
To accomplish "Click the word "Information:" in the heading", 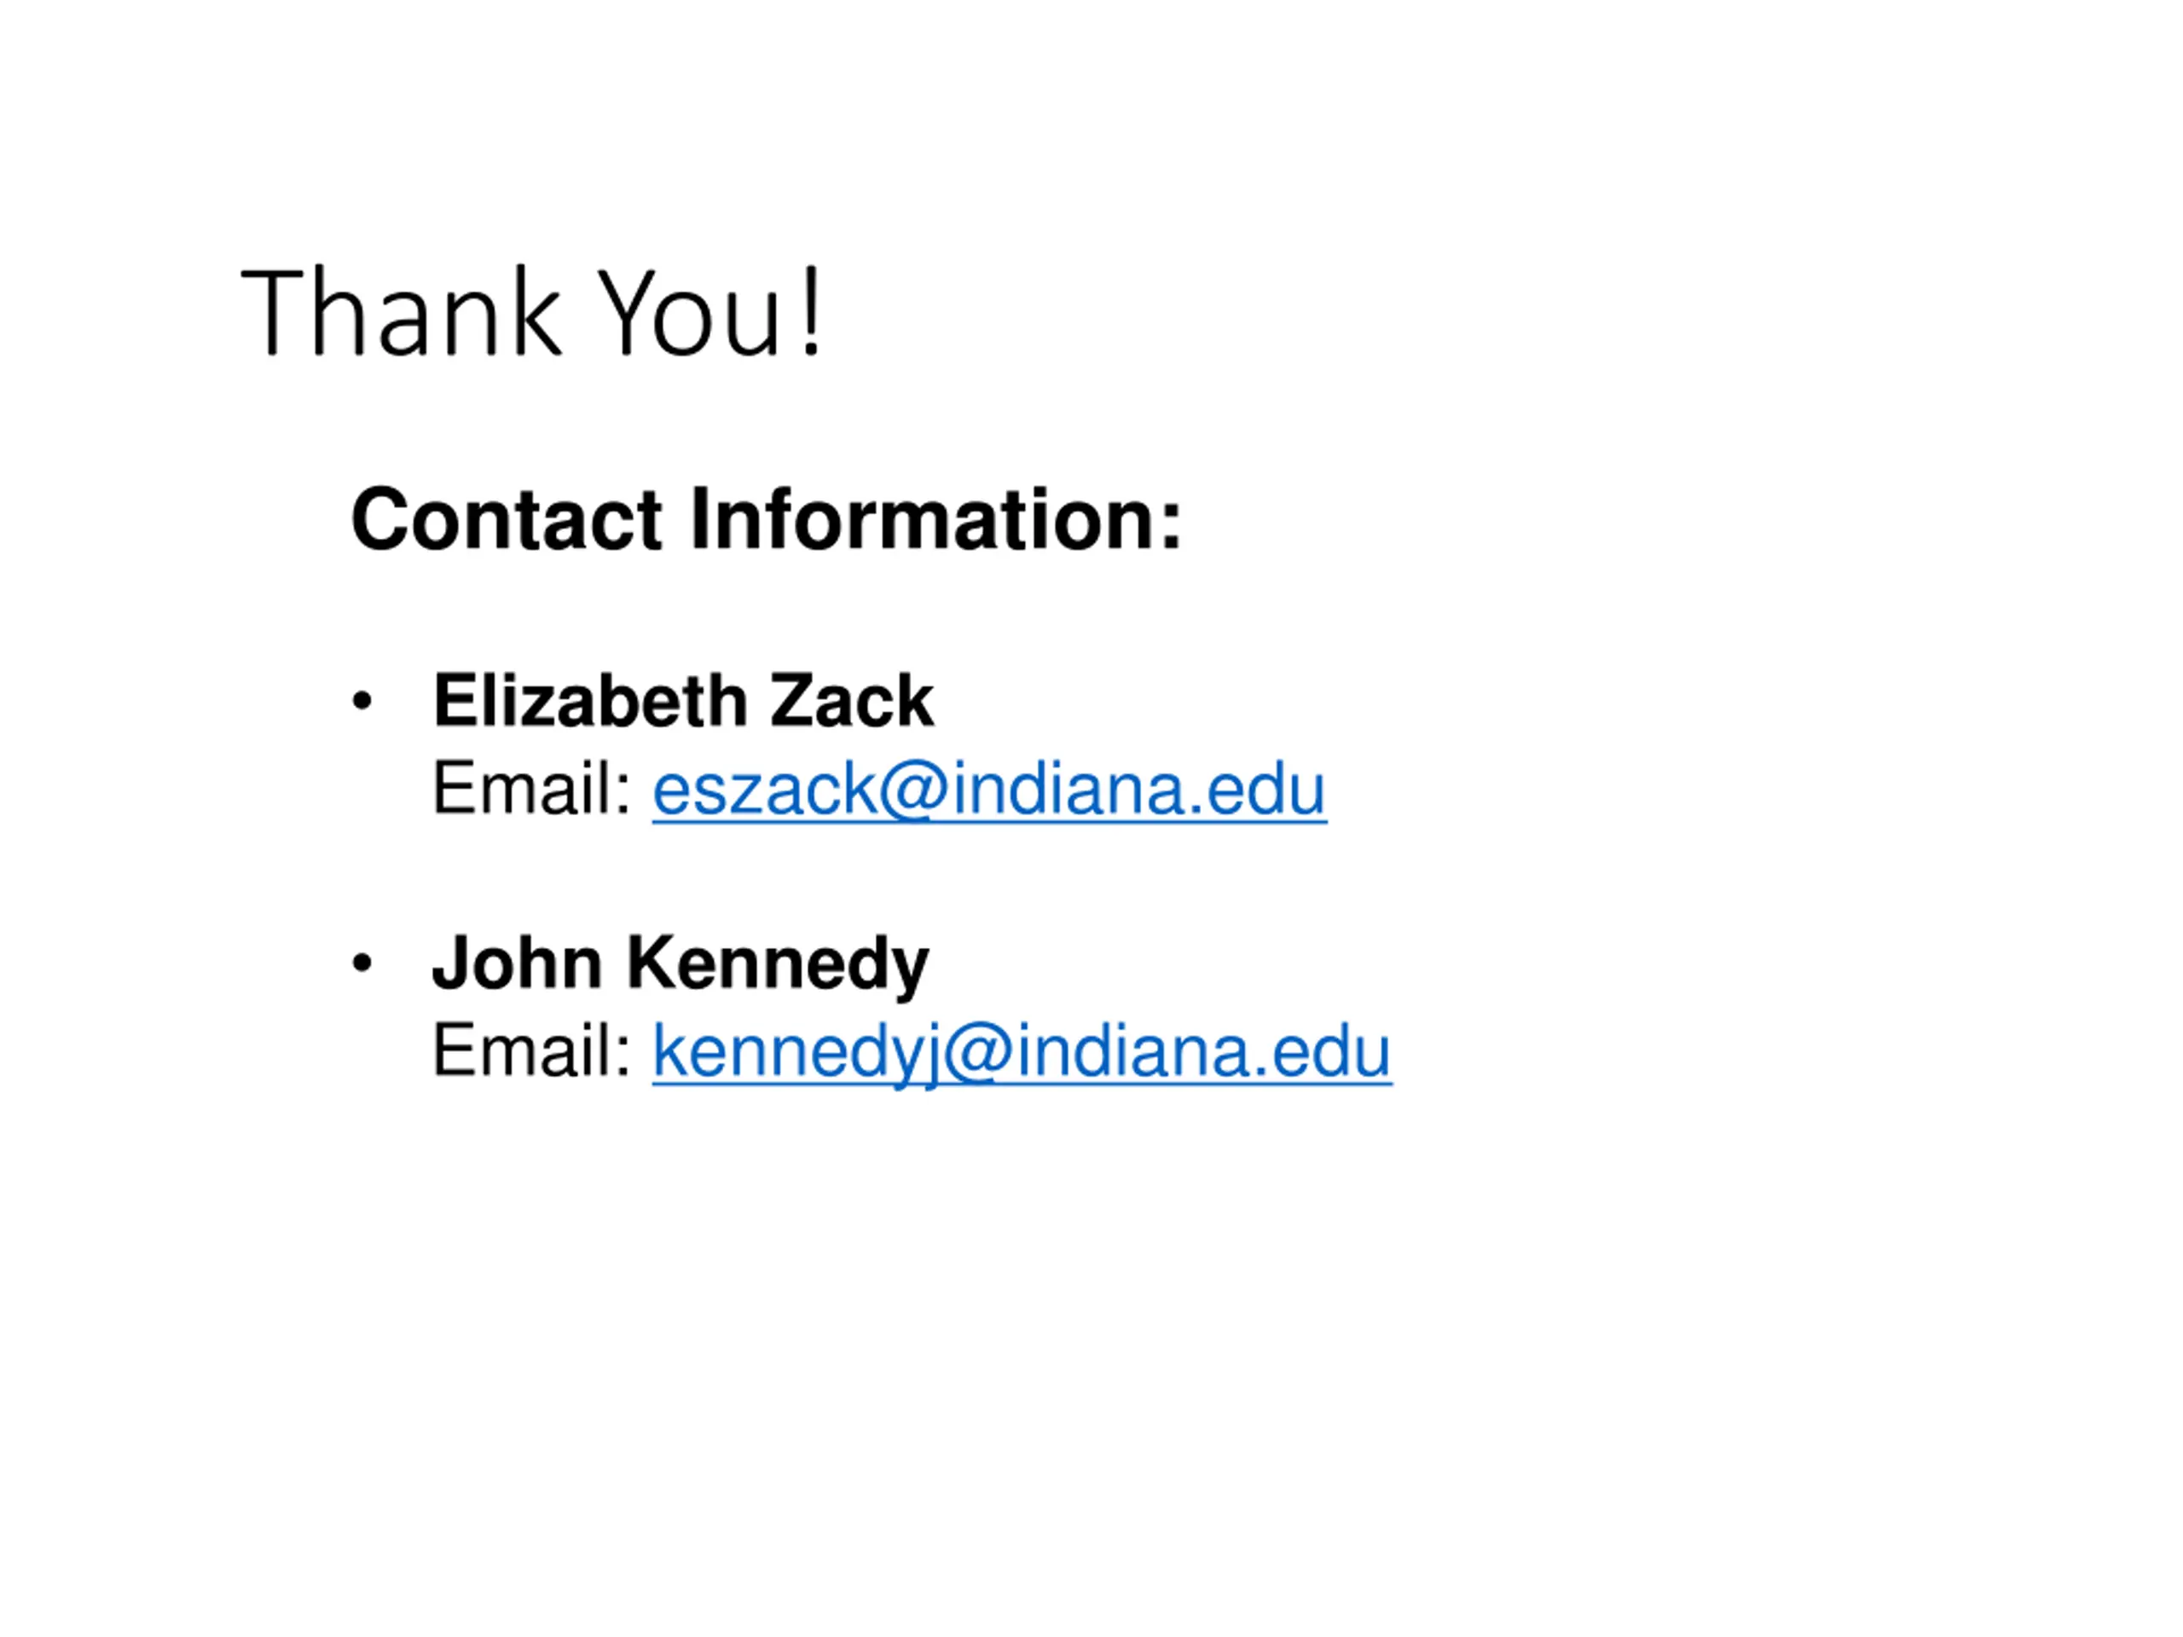I will 935,519.
